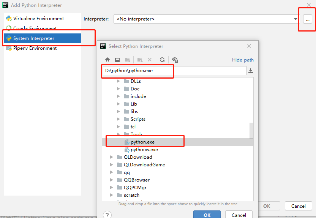The height and width of the screenshot is (218, 316).
Task: Select Virtualenv Environment in the sidebar
Action: click(42, 19)
